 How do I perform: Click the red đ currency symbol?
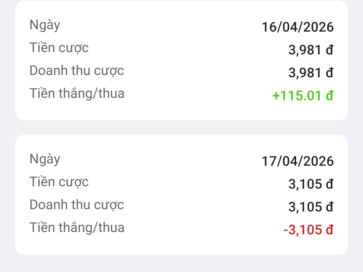tap(329, 230)
